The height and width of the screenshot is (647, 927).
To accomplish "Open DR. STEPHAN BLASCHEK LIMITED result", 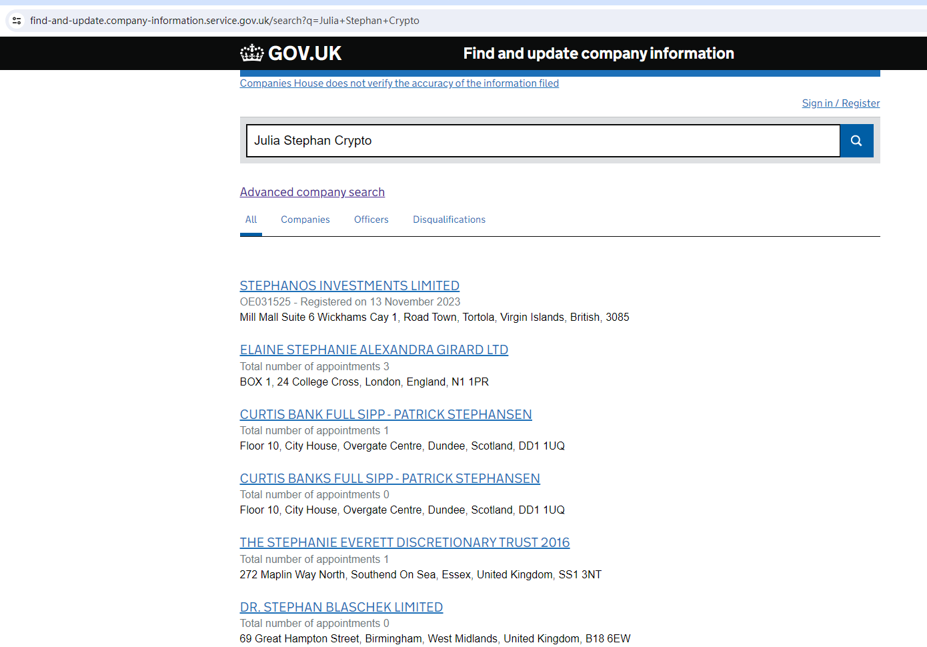I will [341, 608].
